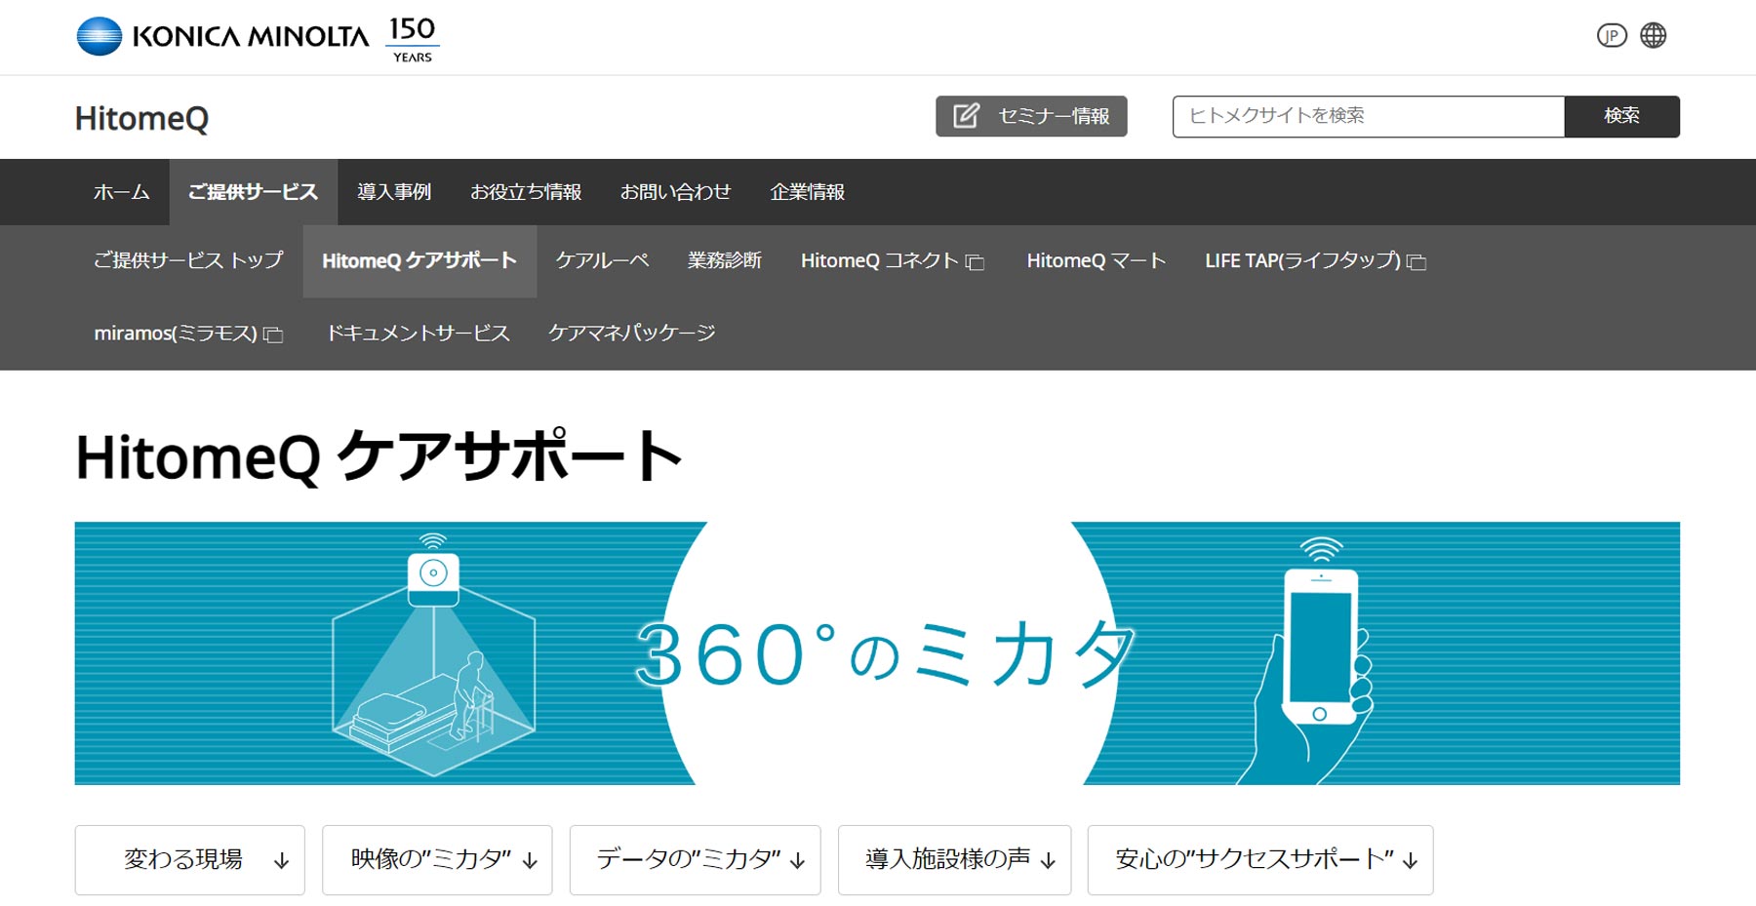
Task: Jump to データの"ミカタ" section
Action: pos(695,860)
